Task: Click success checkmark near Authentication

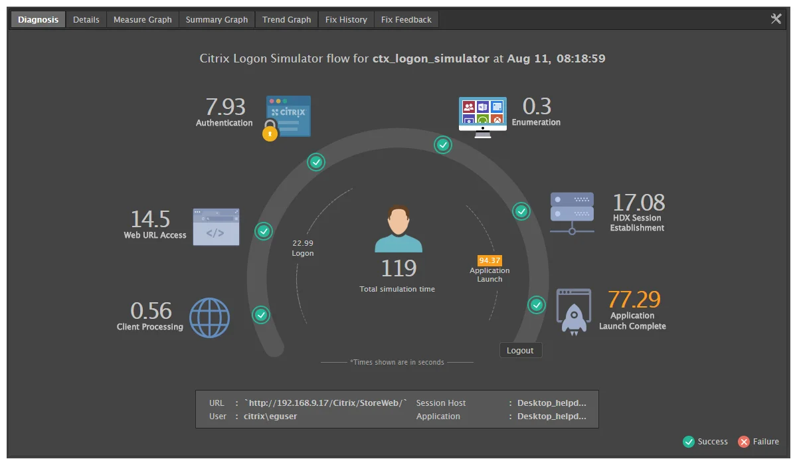Action: click(x=316, y=161)
